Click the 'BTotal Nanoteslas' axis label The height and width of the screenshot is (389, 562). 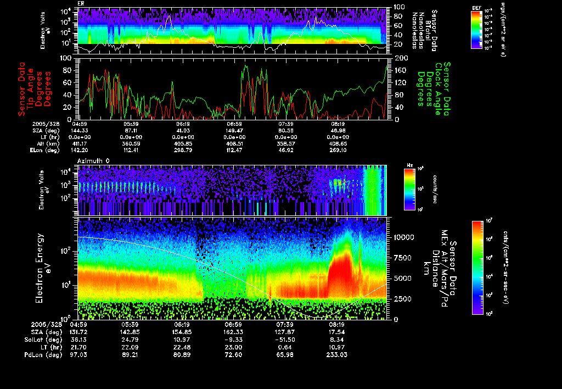[x=425, y=31]
